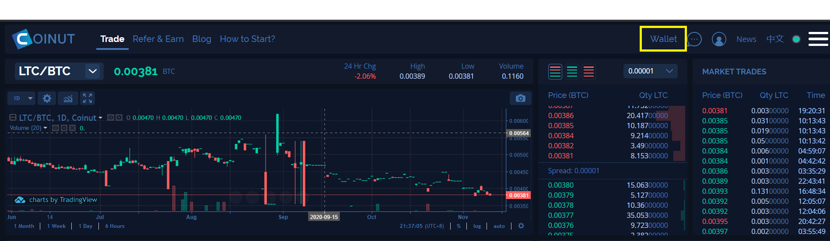830x241 pixels.
Task: Set chart range to 1 Week
Action: pyautogui.click(x=56, y=226)
